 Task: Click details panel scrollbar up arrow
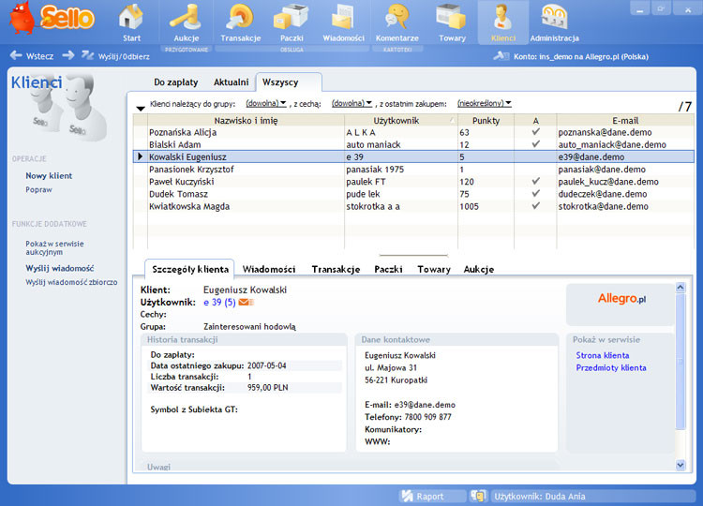coord(681,288)
